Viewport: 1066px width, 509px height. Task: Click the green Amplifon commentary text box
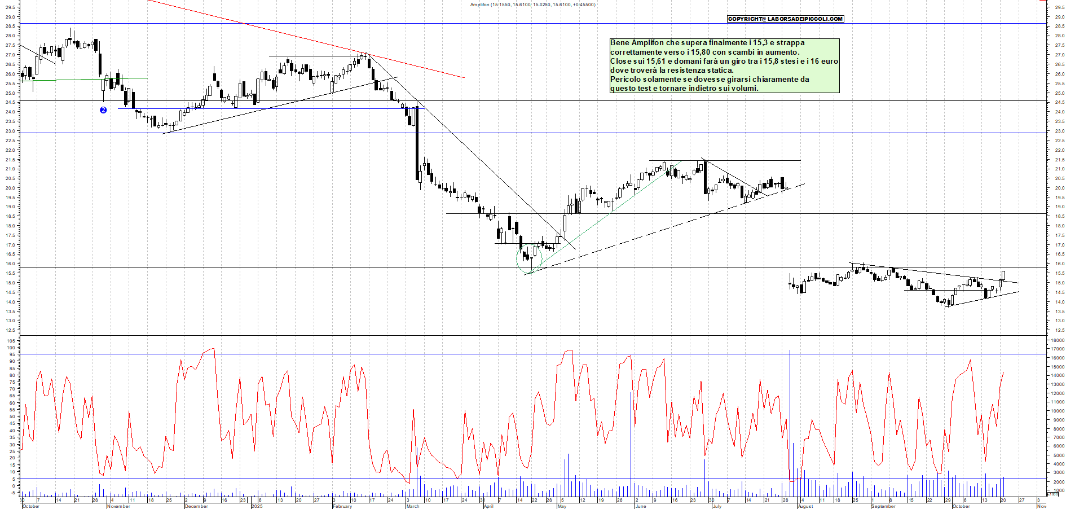(724, 65)
